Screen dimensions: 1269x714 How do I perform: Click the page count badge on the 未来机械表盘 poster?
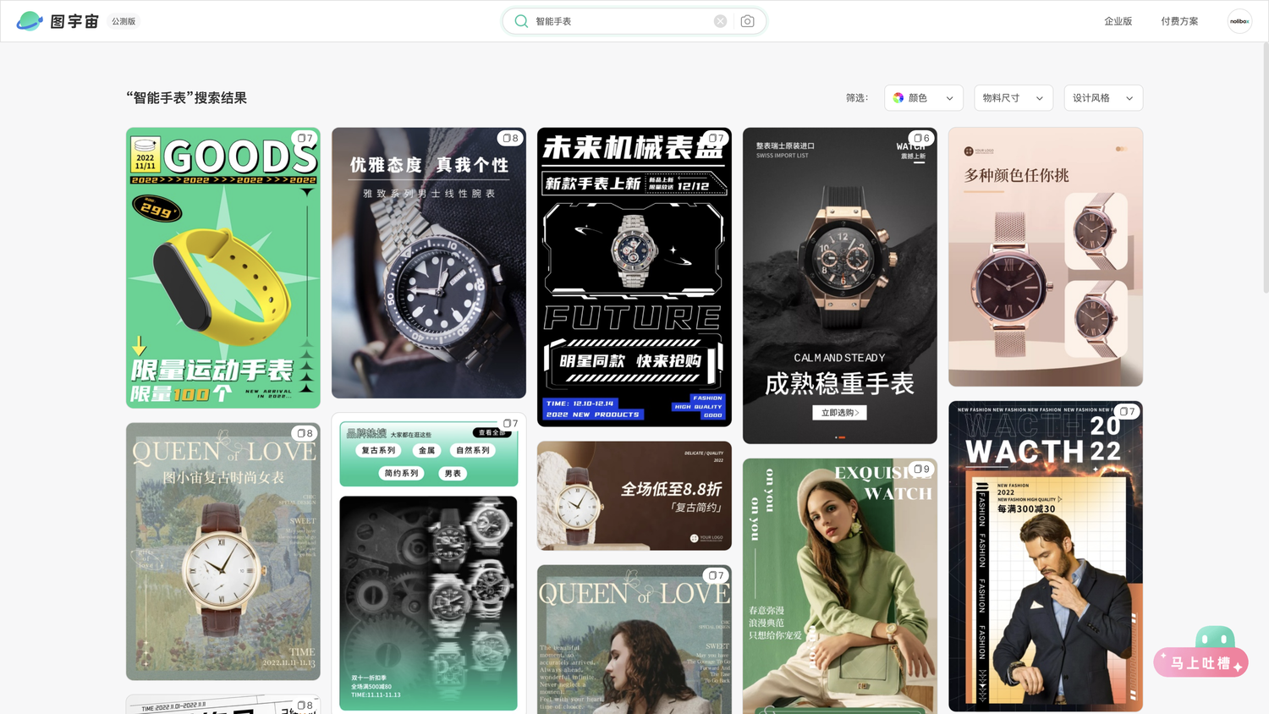[x=716, y=138]
